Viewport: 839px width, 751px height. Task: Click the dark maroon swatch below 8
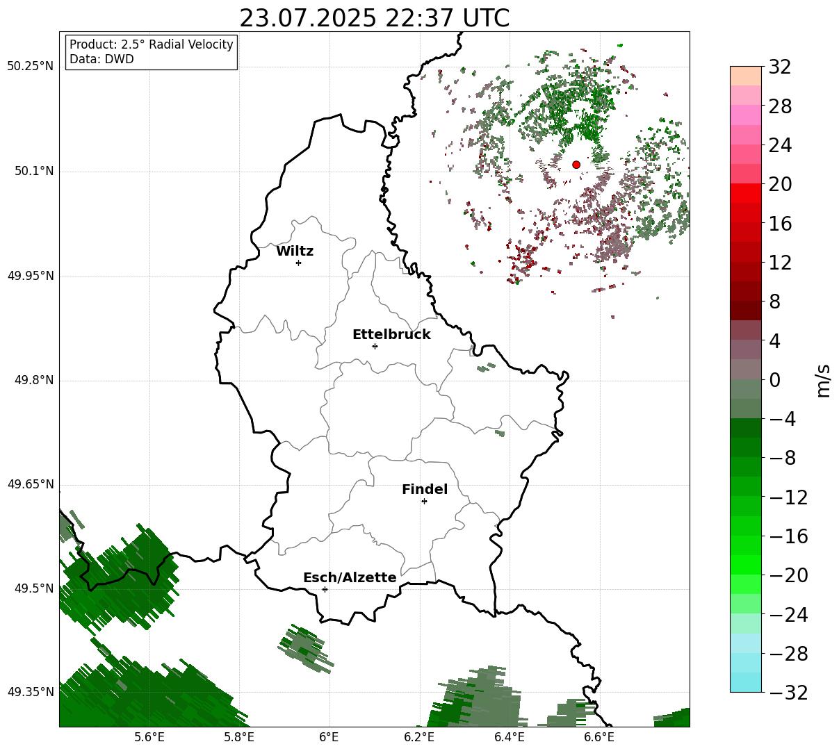pos(746,311)
